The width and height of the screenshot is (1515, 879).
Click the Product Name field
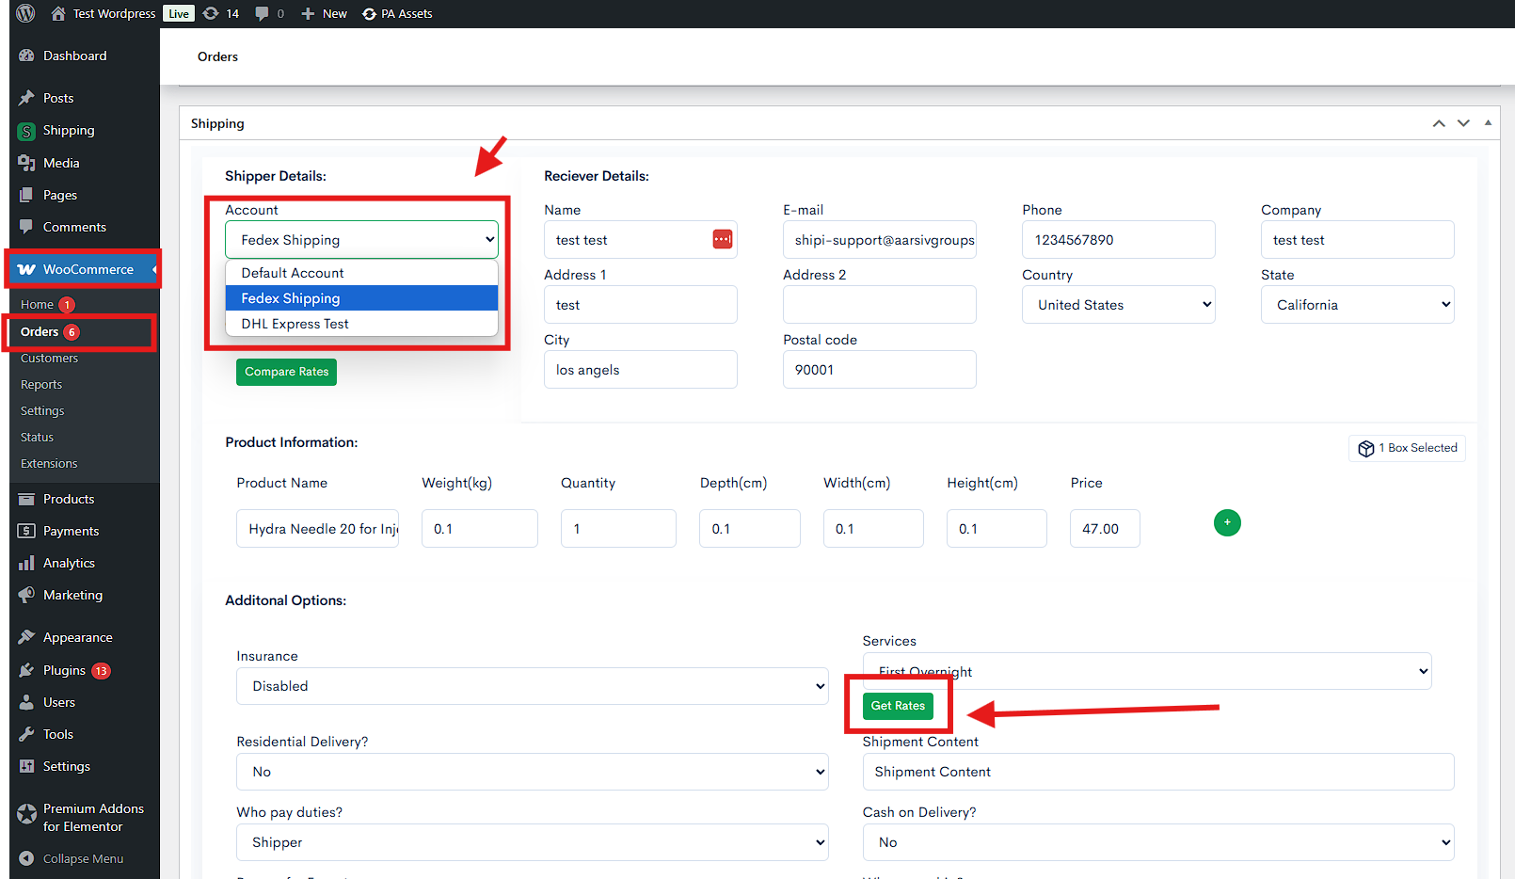[x=317, y=528]
